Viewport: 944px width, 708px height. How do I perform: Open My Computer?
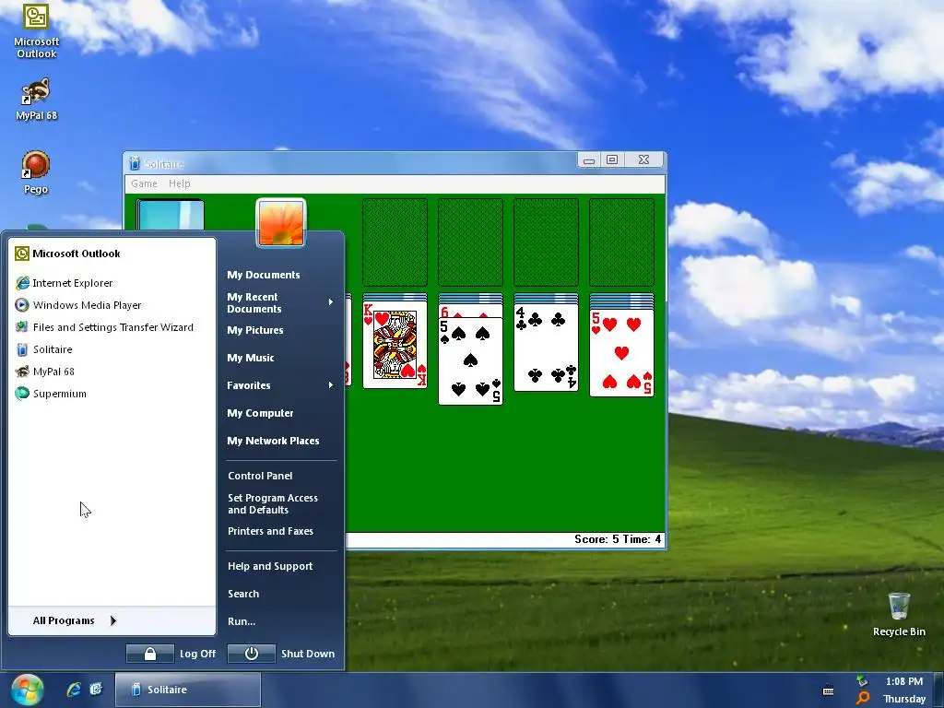(x=260, y=414)
